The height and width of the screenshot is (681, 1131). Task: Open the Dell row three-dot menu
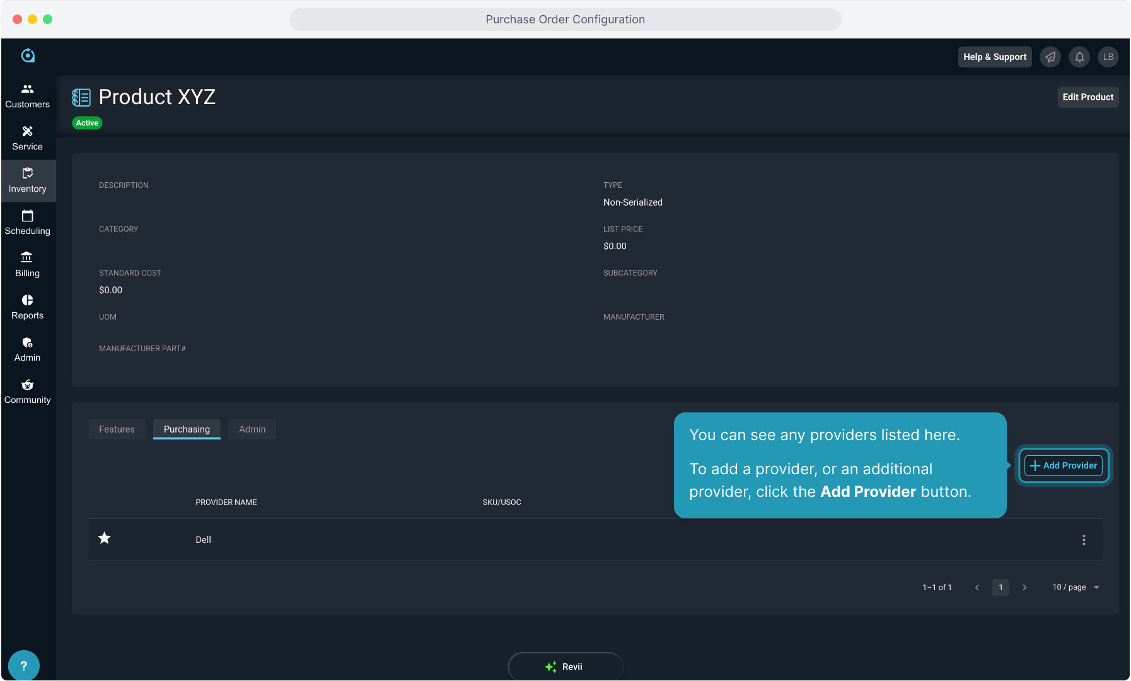click(1084, 540)
